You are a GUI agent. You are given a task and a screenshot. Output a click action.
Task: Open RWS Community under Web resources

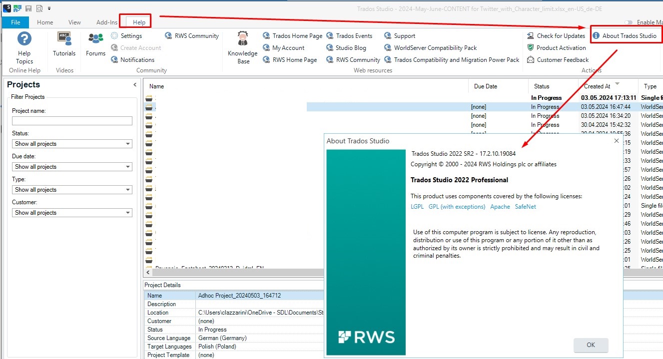353,60
